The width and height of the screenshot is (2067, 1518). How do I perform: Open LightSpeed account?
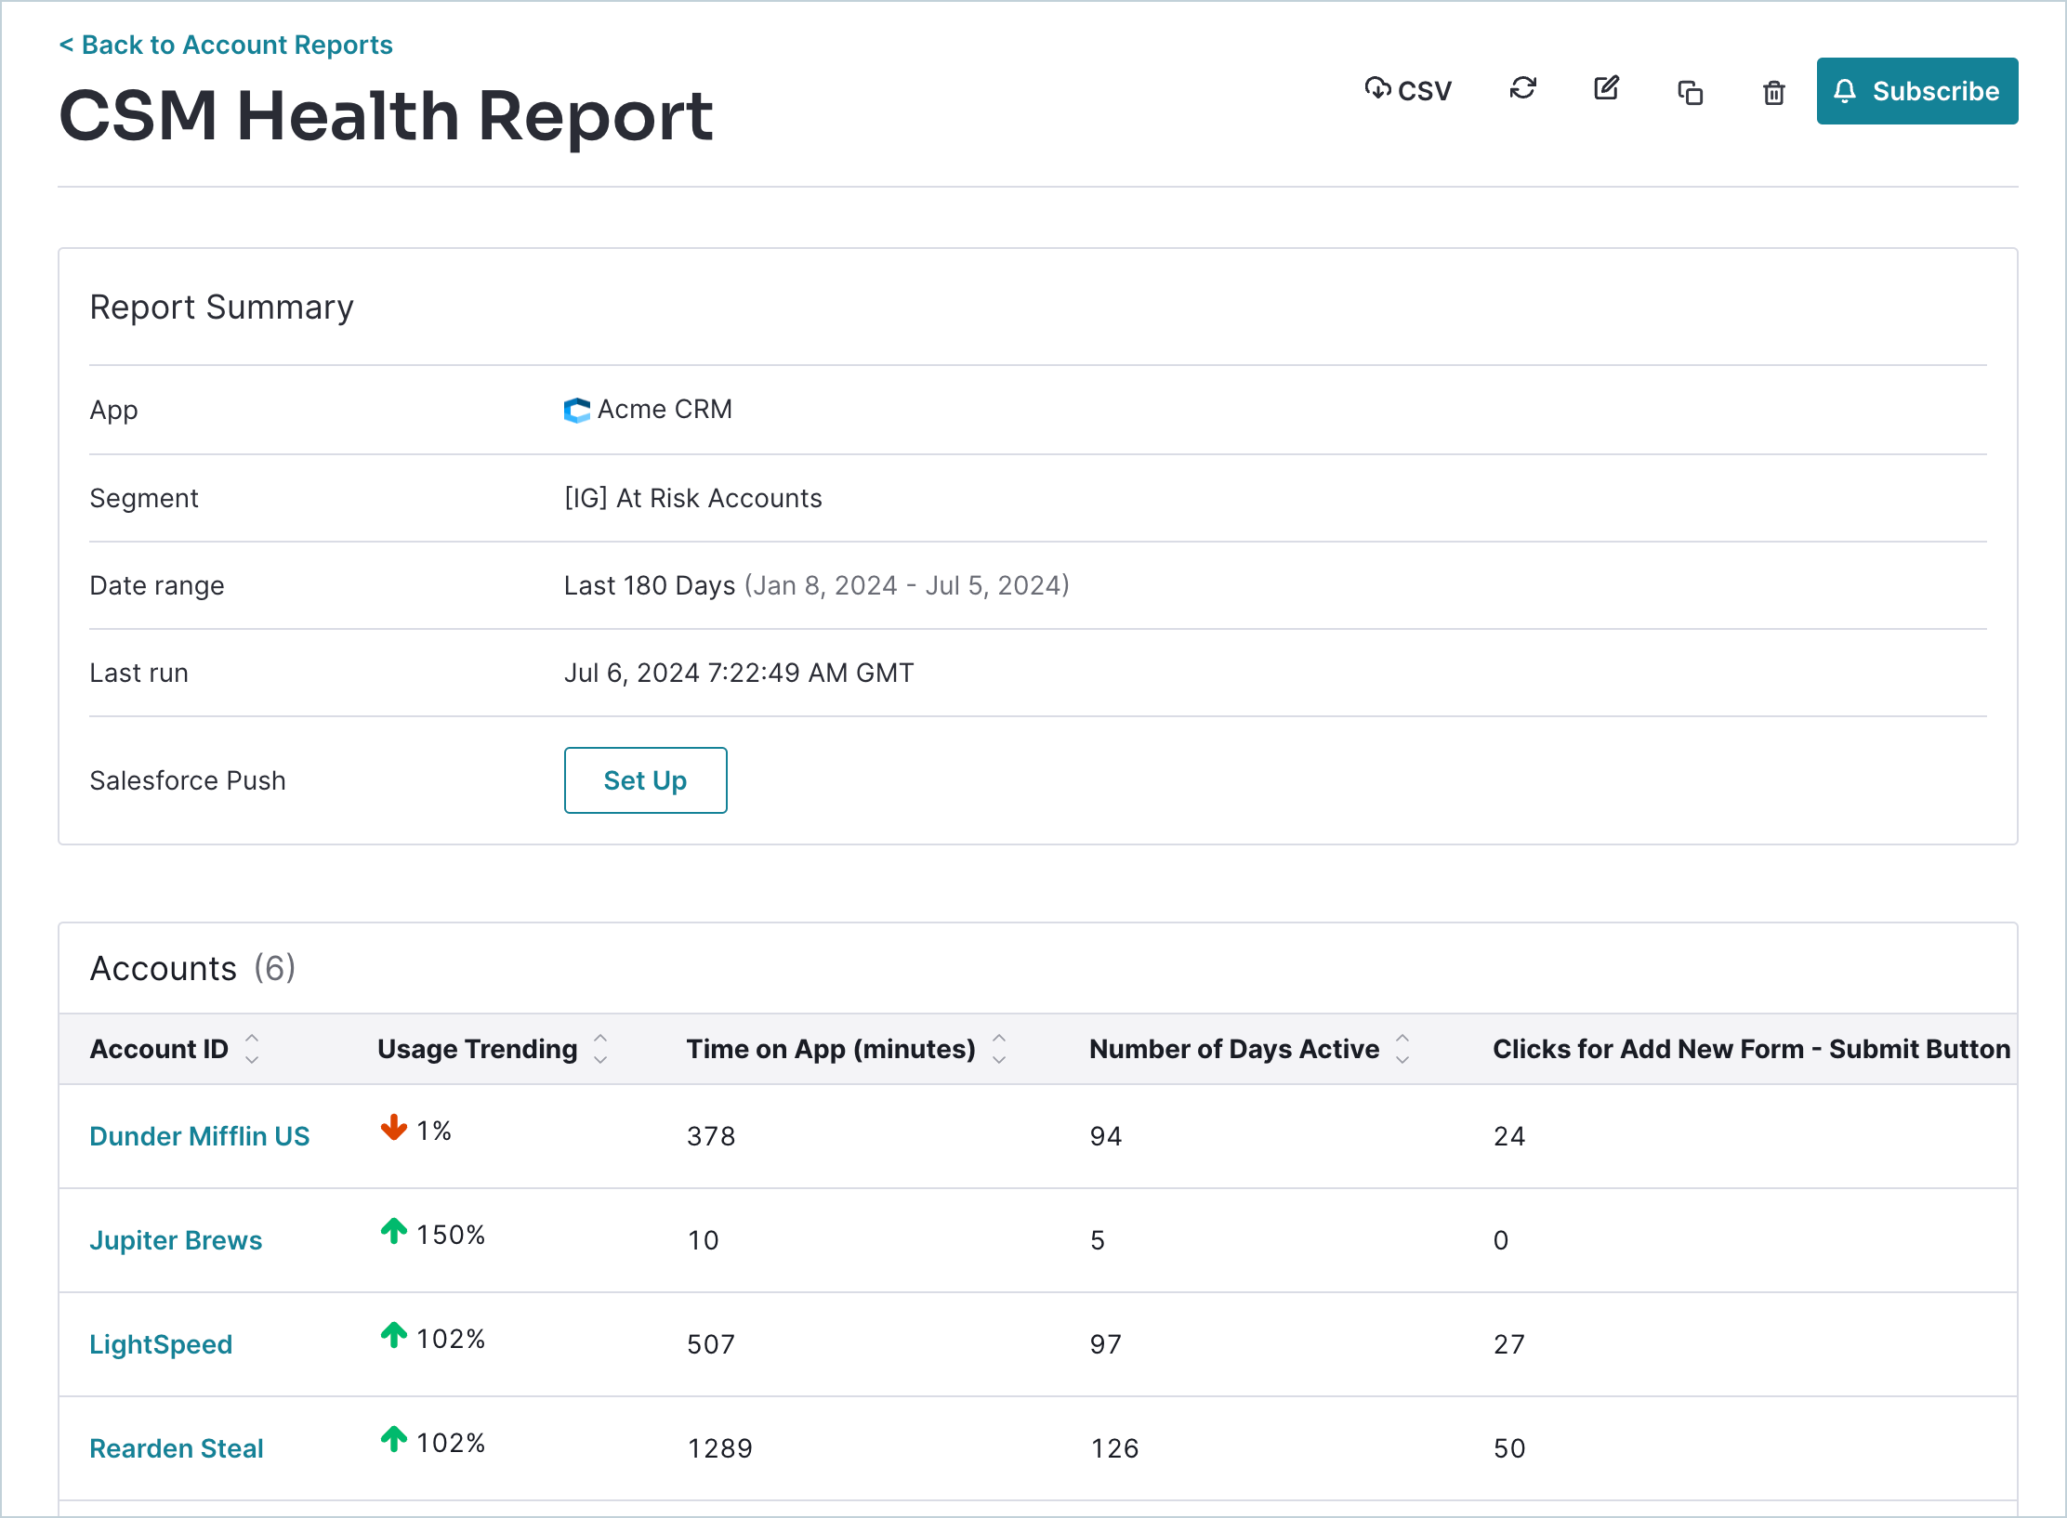tap(161, 1344)
